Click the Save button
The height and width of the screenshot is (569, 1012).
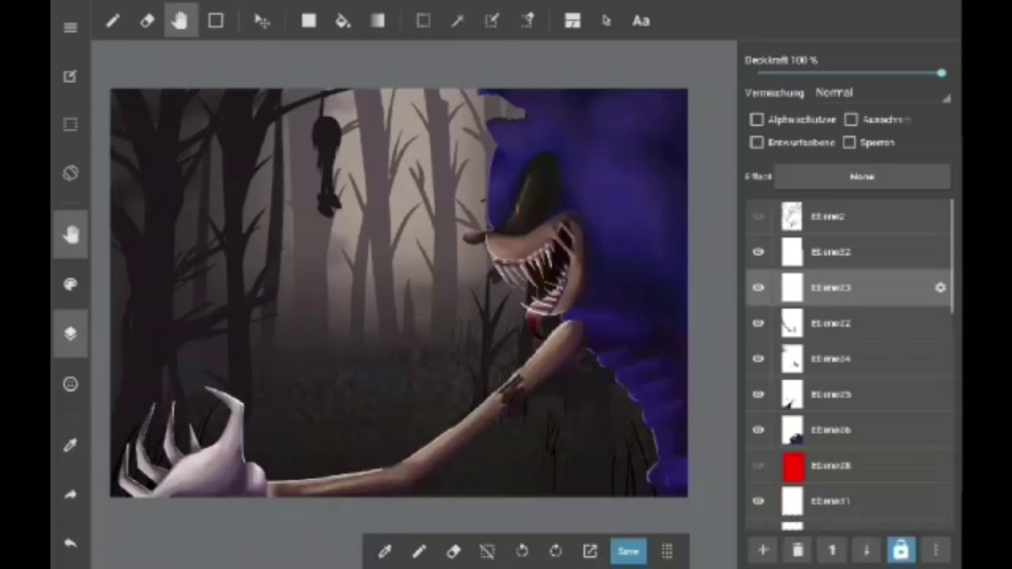tap(629, 552)
